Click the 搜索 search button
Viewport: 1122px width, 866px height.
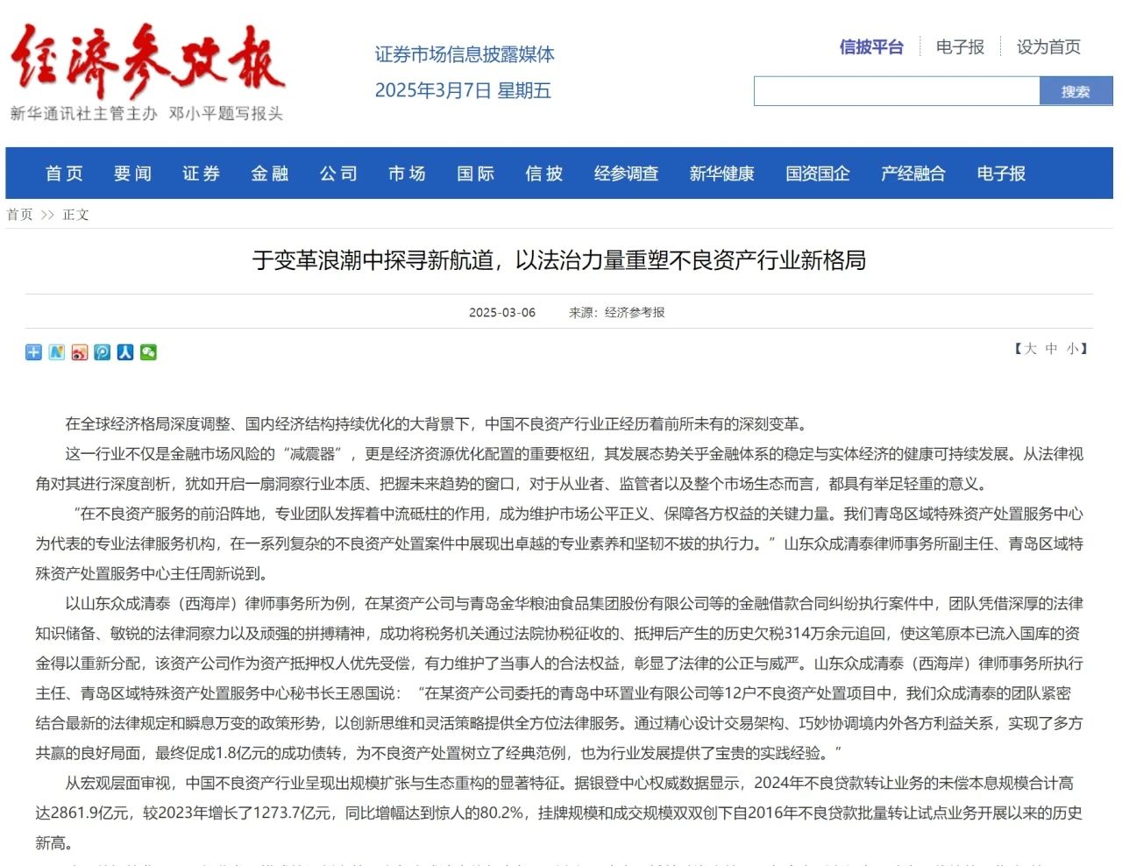tap(1076, 91)
